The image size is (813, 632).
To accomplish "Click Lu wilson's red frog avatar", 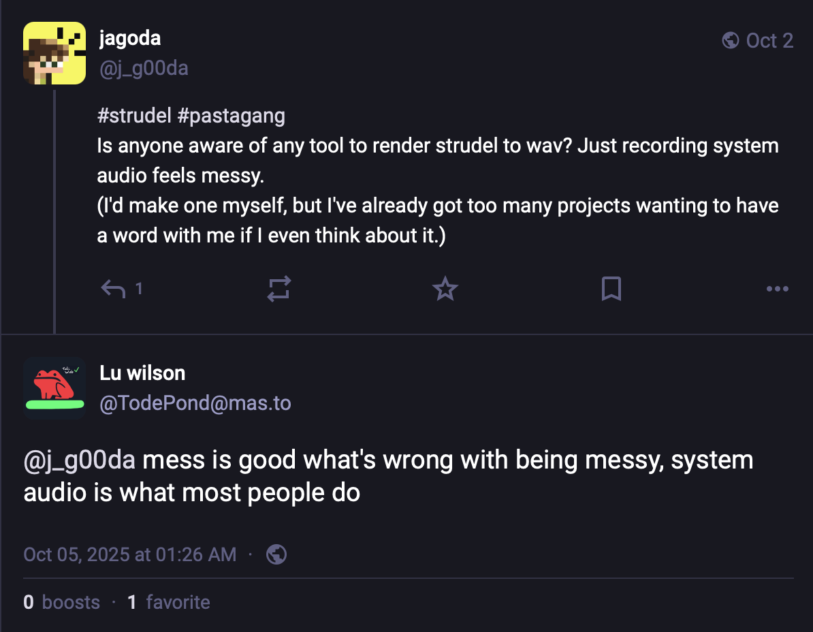I will tap(54, 388).
